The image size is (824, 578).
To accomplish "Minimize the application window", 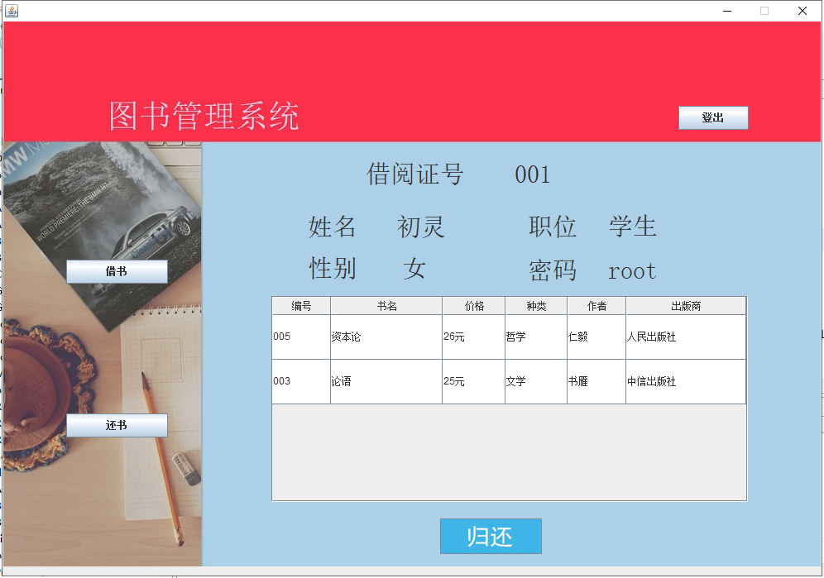I will coord(727,11).
